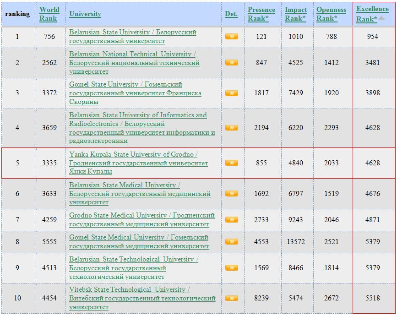
Task: Select impact rank value 1010
Action: click(x=296, y=37)
